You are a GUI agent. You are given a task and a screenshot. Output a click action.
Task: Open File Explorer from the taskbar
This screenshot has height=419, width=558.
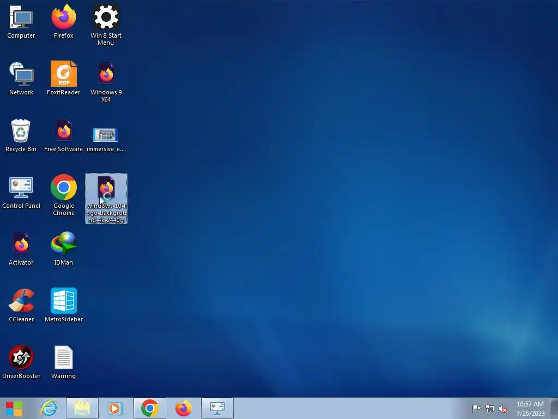[82, 408]
